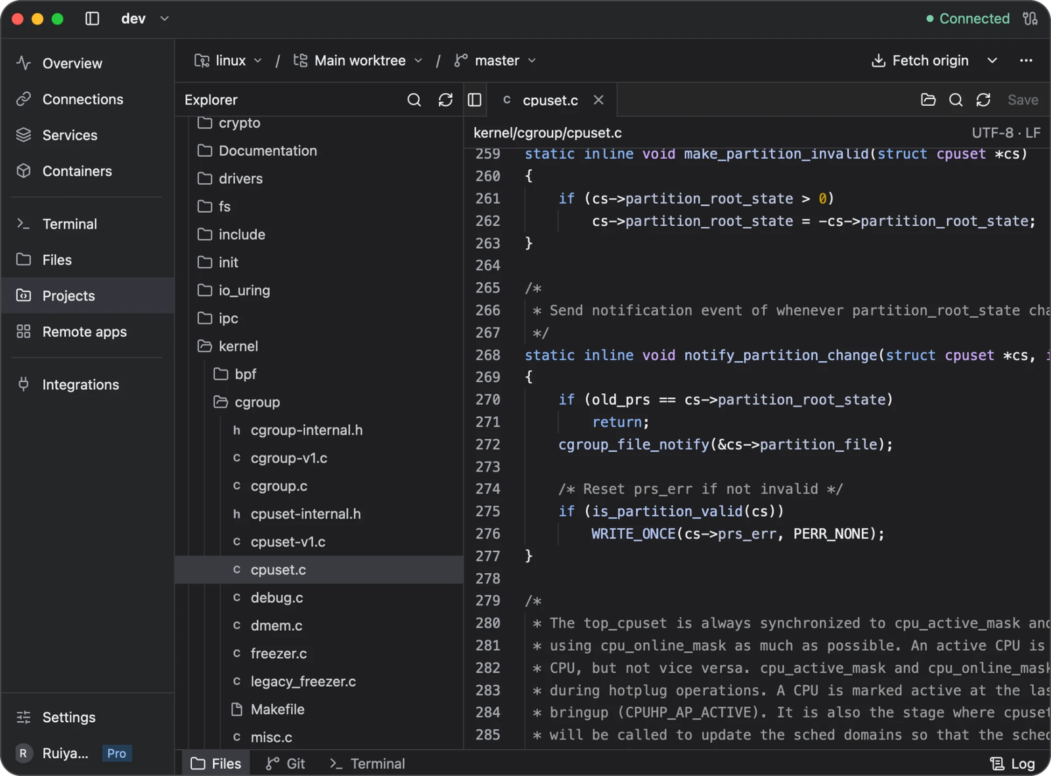This screenshot has width=1051, height=776.
Task: Open Remote apps in the sidebar
Action: 87,332
